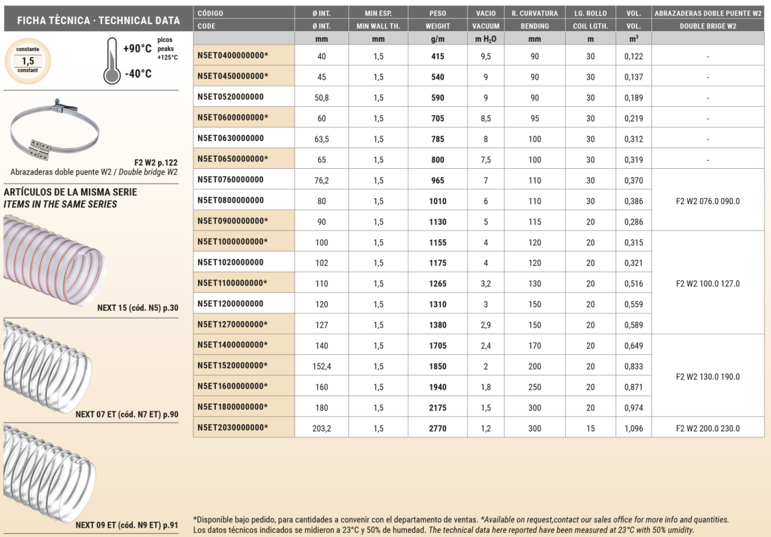Click the CÓDIGO column header
The width and height of the screenshot is (771, 537).
(211, 13)
